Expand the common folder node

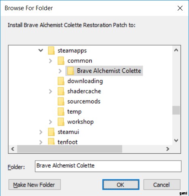(x=50, y=61)
